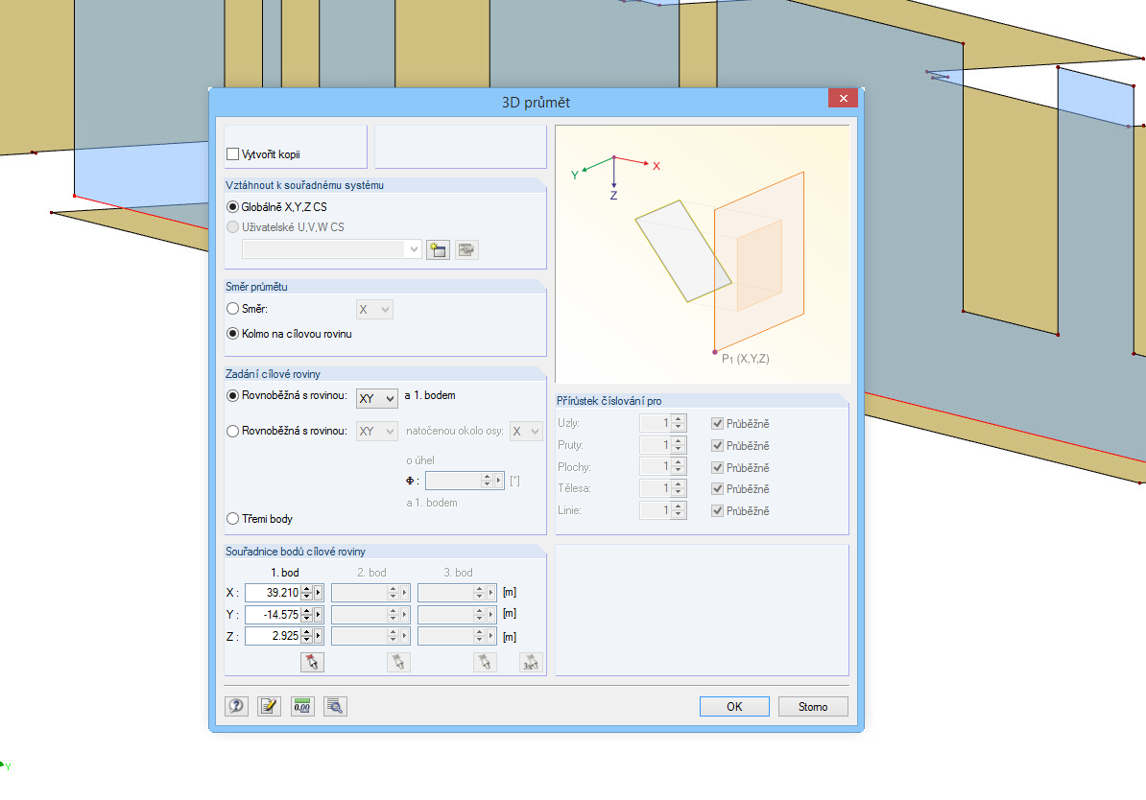
Task: Select first Rovnoběžná s rovinou a 1. bodem
Action: tap(232, 395)
